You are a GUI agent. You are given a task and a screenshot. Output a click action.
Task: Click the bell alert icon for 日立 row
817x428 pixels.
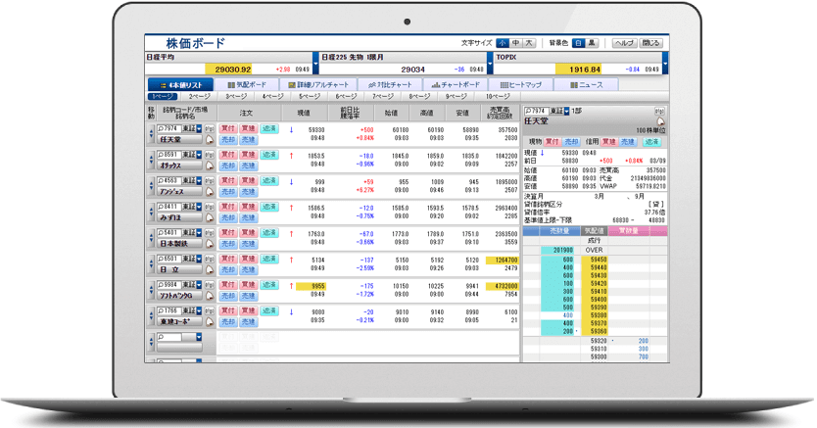[x=210, y=269]
